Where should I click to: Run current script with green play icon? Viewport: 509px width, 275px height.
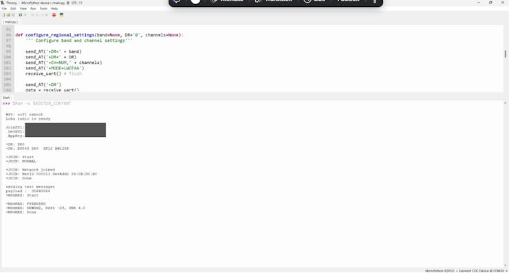21,15
